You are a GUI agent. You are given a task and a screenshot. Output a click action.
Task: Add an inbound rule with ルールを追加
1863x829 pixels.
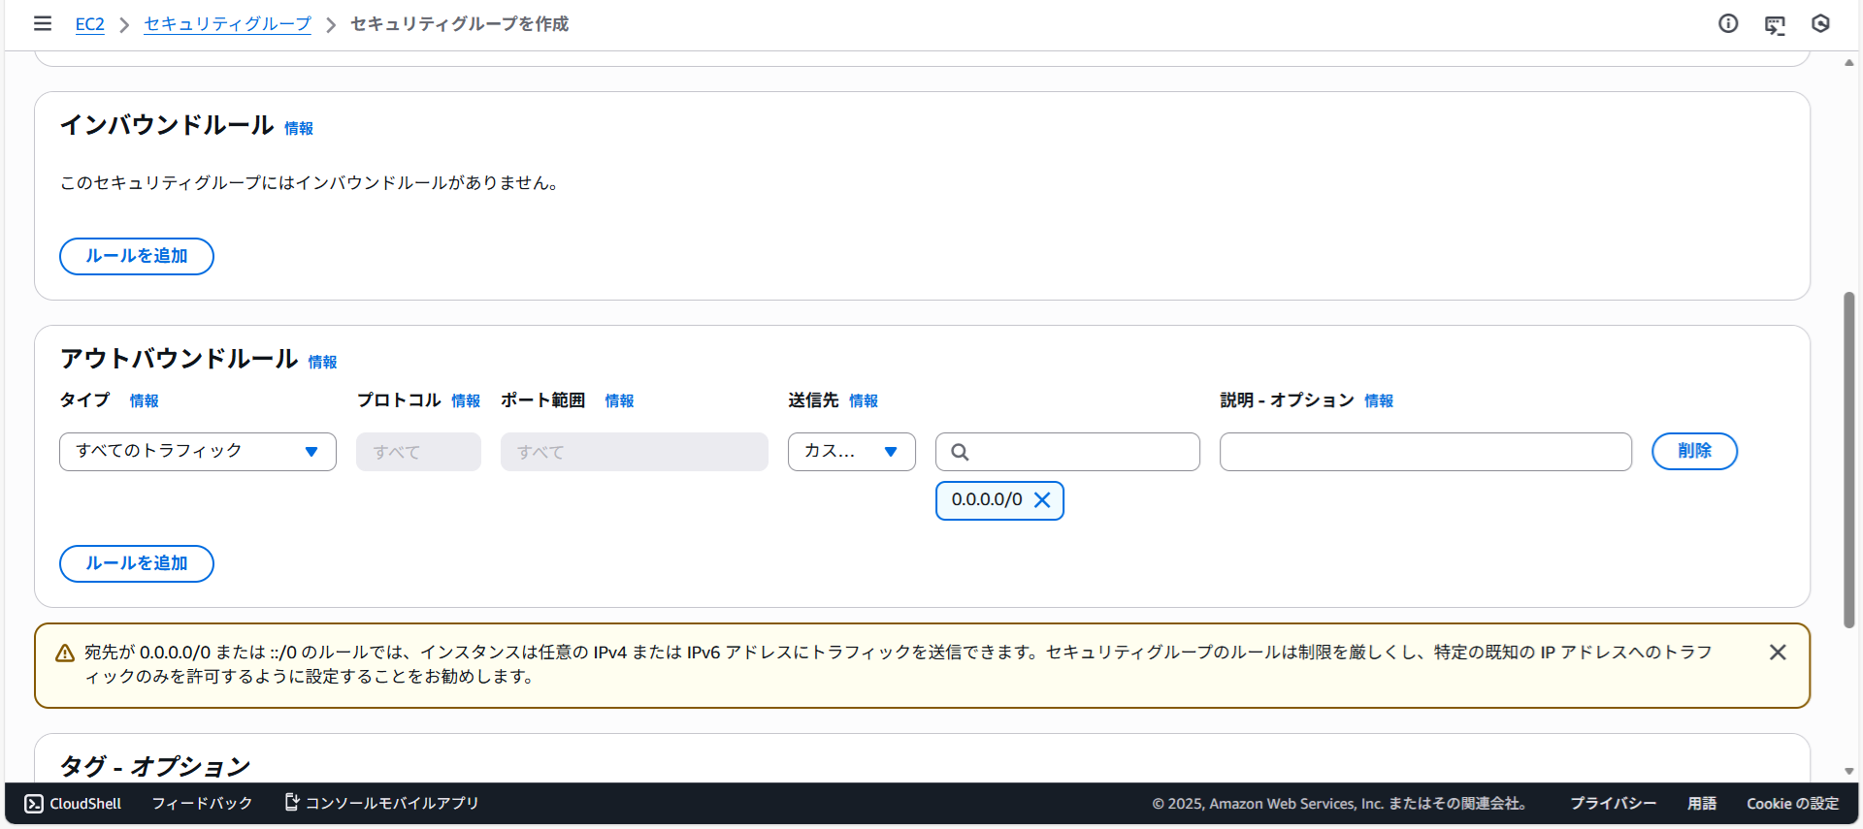tap(137, 256)
